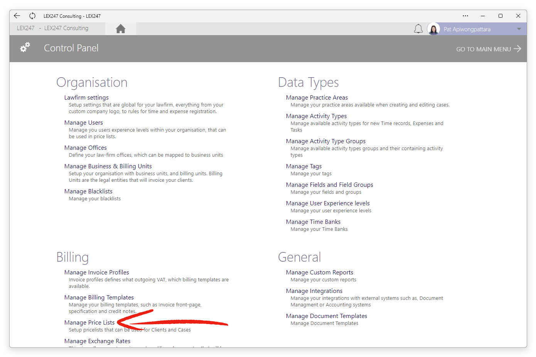Open Manage Integrations

coord(314,291)
